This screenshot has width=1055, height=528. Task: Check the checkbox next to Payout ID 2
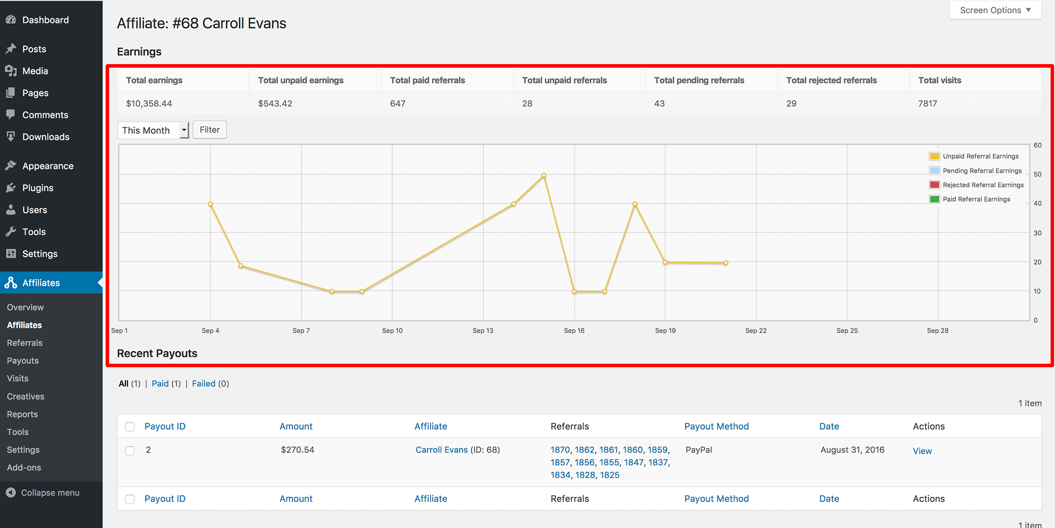coord(130,450)
